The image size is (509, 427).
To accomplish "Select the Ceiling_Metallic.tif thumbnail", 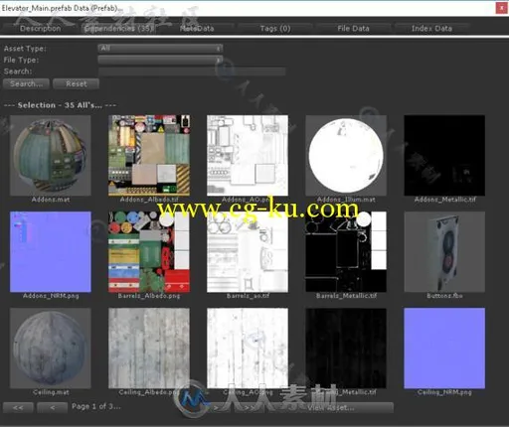I will click(x=346, y=349).
